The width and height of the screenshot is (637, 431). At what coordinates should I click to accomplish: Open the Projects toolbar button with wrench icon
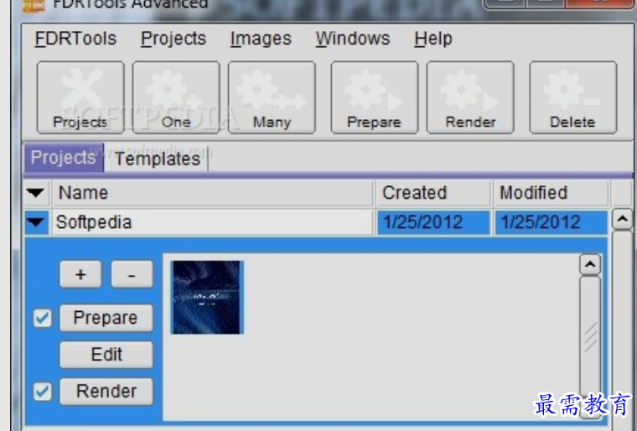[x=80, y=97]
